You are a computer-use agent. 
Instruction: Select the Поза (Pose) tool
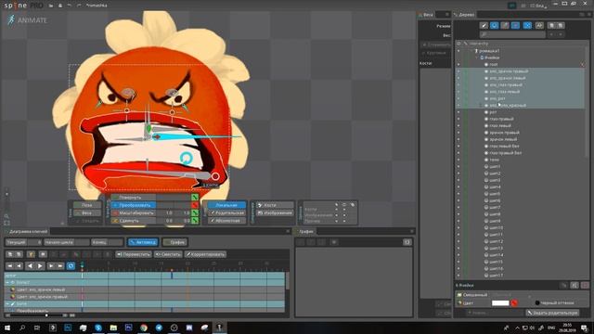click(x=87, y=205)
